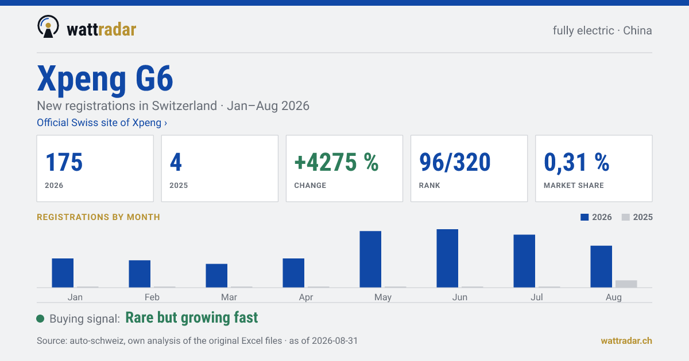Click the 'fully electric · China' text
689x361 pixels.
coord(602,30)
